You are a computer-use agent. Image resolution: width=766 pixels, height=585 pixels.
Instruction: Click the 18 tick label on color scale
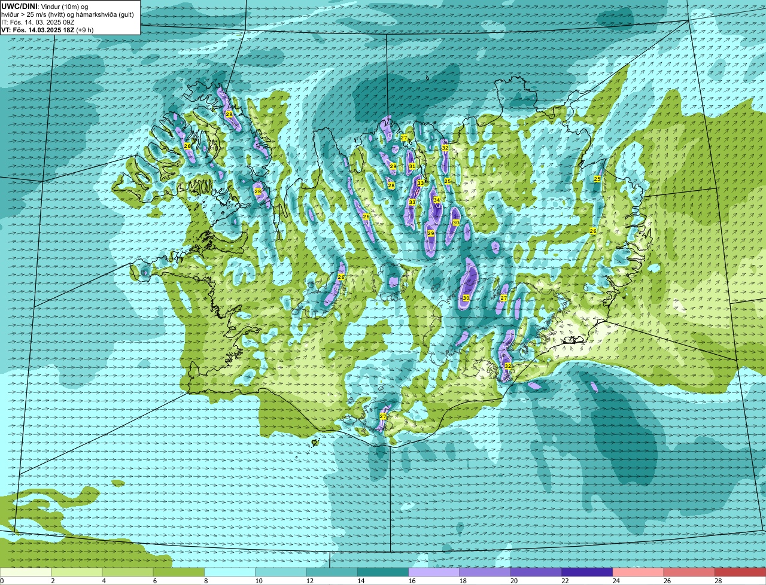pos(463,581)
